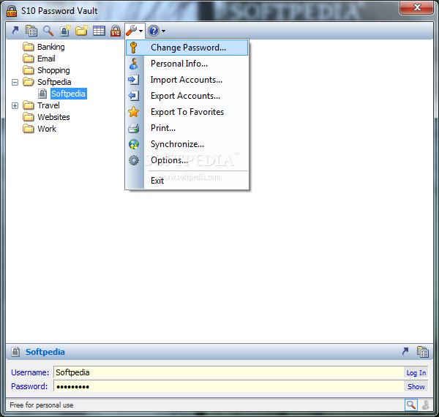The width and height of the screenshot is (439, 417).
Task: Open Options menu entry
Action: [187, 160]
